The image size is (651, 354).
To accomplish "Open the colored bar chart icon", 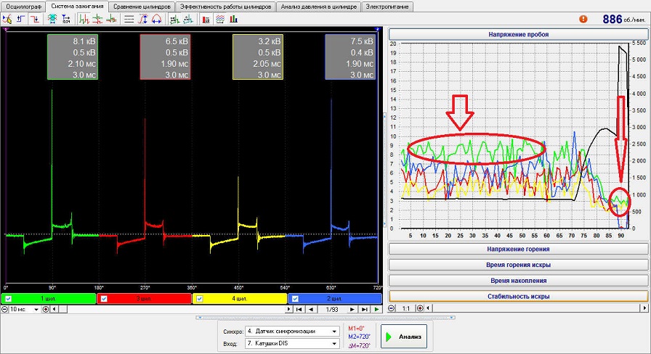I will click(234, 19).
